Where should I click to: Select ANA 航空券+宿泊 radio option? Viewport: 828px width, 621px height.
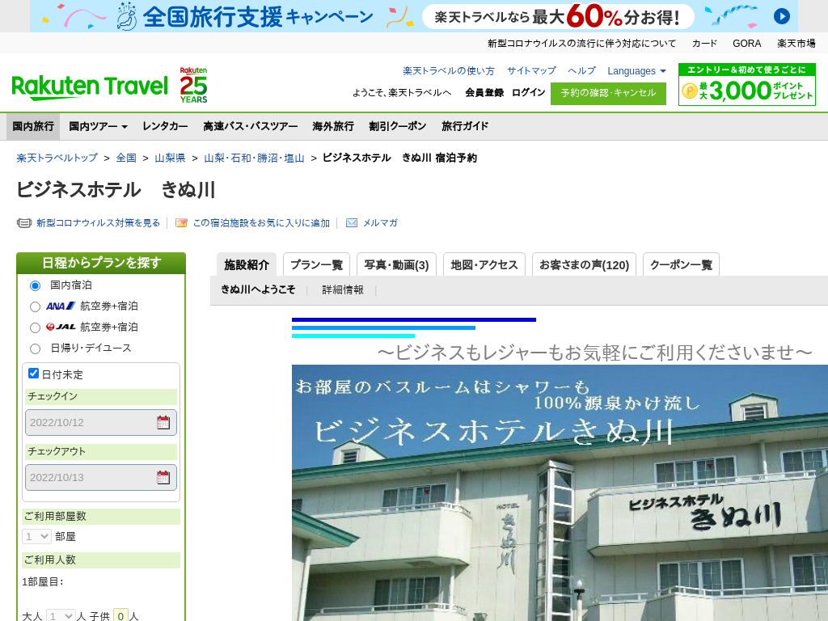pyautogui.click(x=35, y=306)
